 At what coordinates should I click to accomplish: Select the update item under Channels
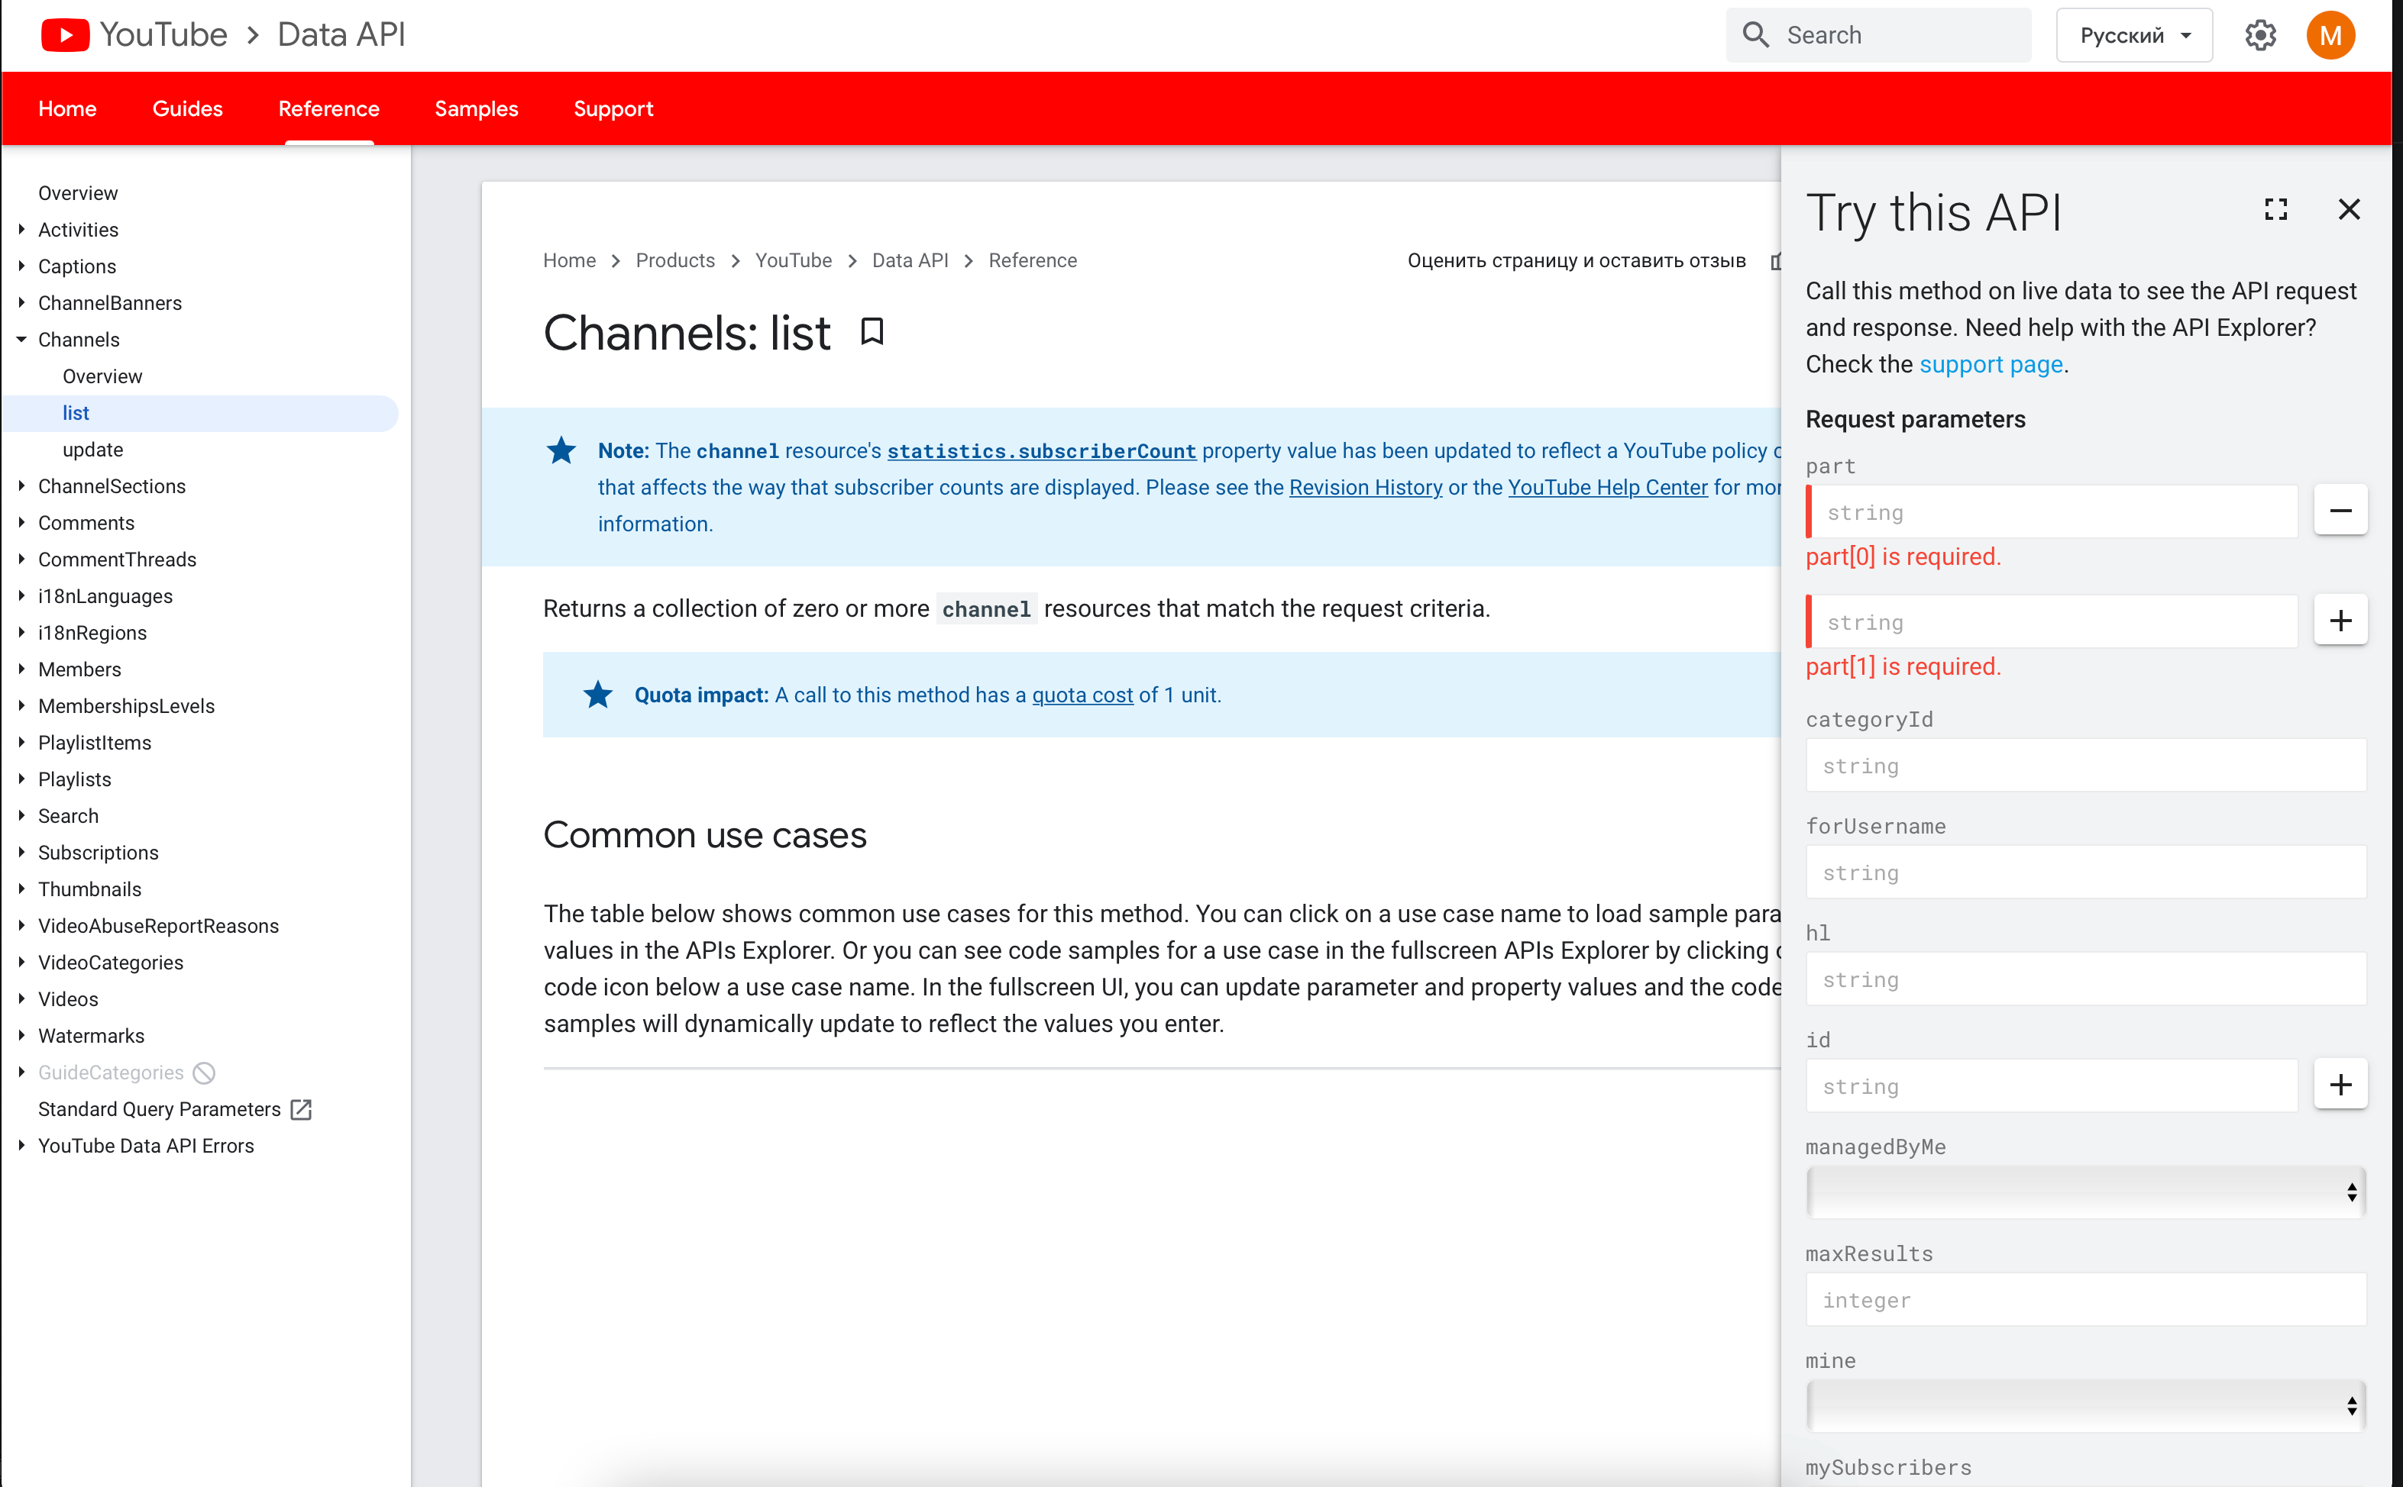click(92, 450)
